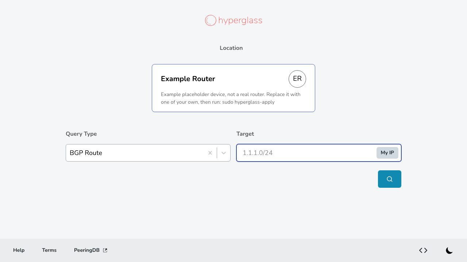Click the Query Type label
467x262 pixels.
(x=81, y=134)
